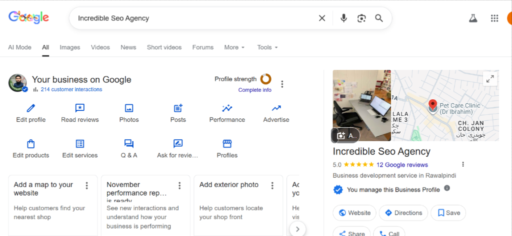This screenshot has height=236, width=512.
Task: Click the Profile strength progress ring
Action: [265, 79]
